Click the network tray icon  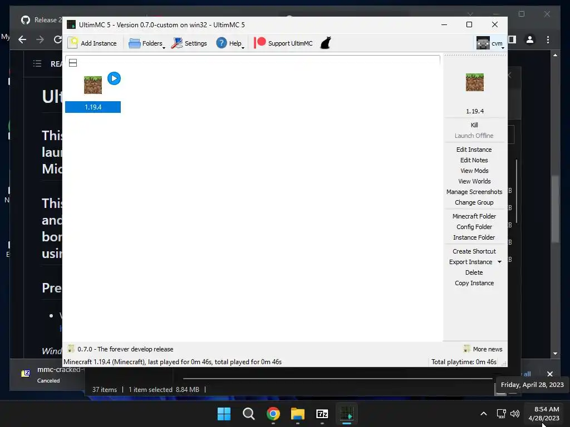click(x=502, y=414)
